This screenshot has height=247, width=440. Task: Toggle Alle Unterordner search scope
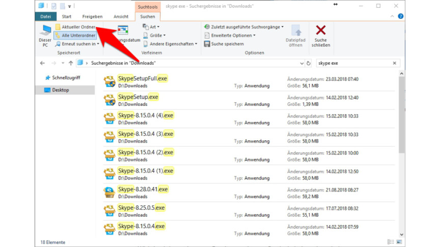point(75,36)
